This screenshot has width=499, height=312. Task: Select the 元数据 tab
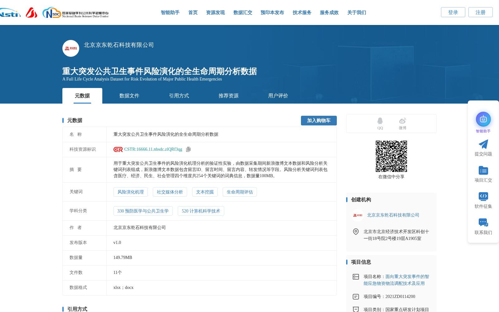coord(82,96)
